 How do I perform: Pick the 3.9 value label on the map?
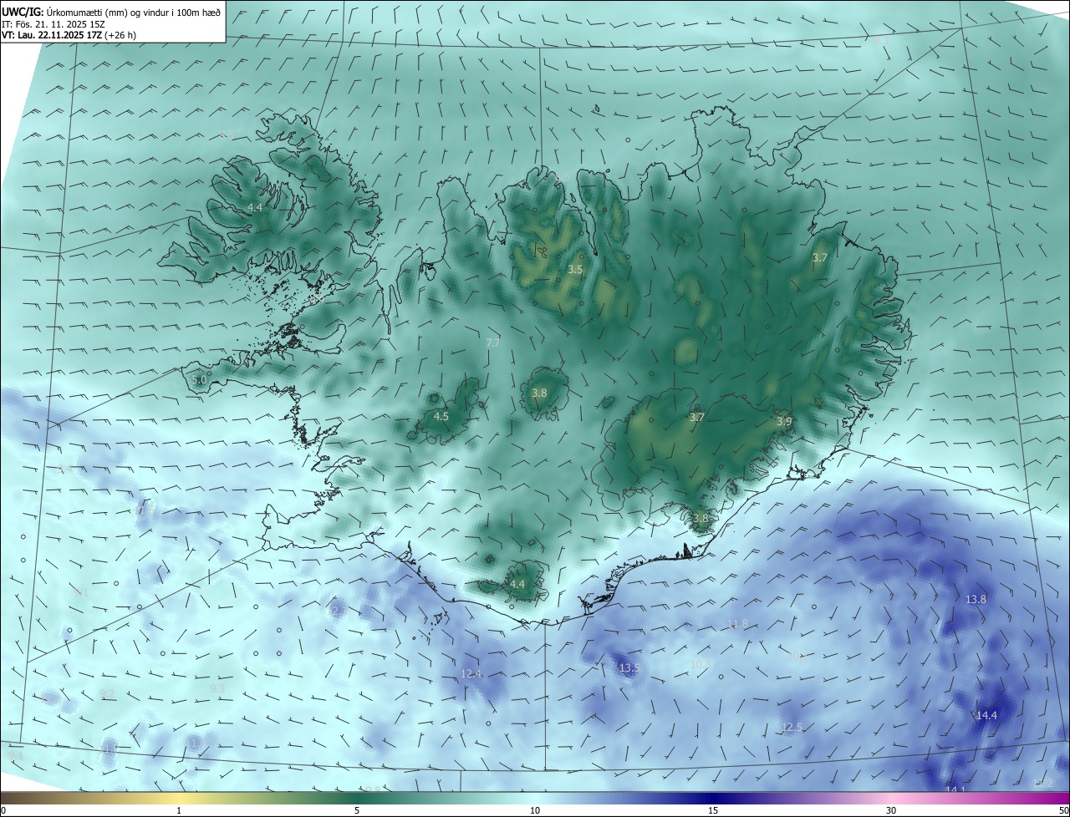(x=784, y=422)
